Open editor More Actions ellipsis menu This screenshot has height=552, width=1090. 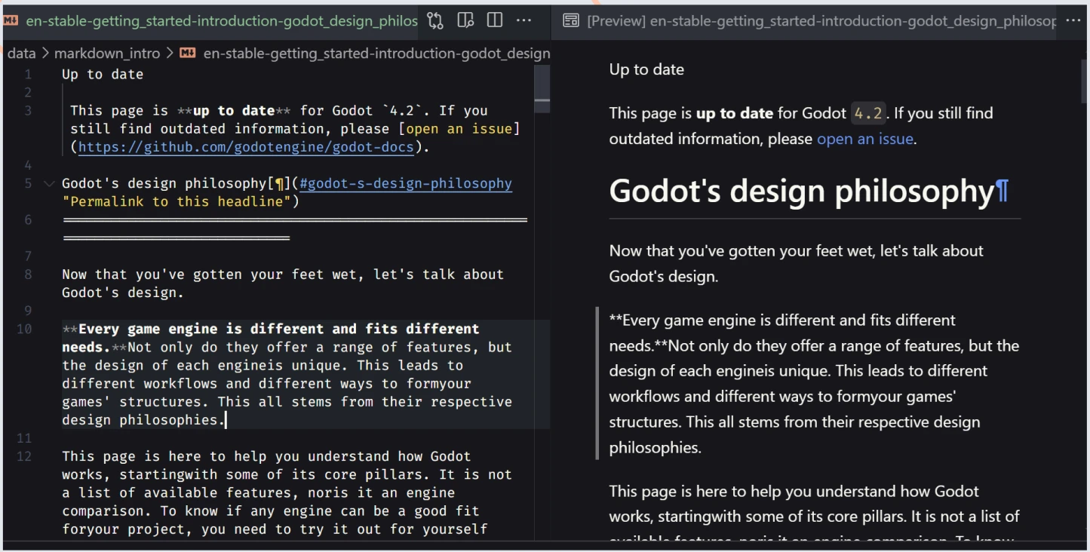[524, 20]
